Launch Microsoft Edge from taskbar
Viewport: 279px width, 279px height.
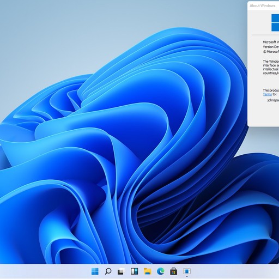coord(161,271)
